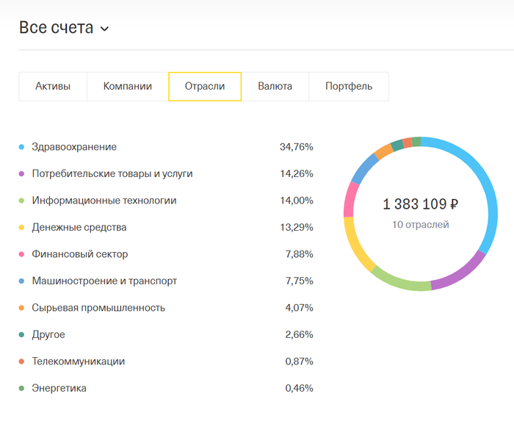Select the Отрасли tab
Viewport: 514px width, 421px height.
(x=205, y=87)
